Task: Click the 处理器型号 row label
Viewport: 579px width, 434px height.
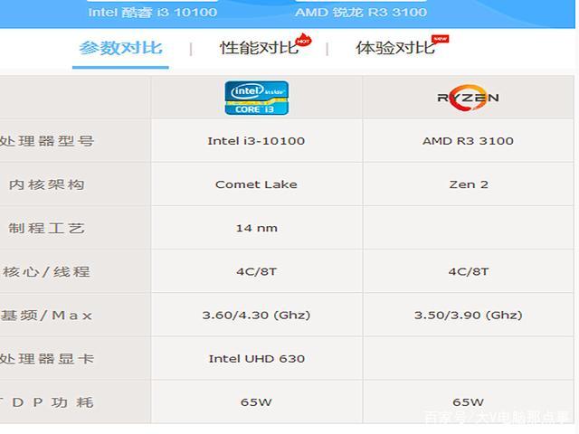Action: [x=47, y=141]
